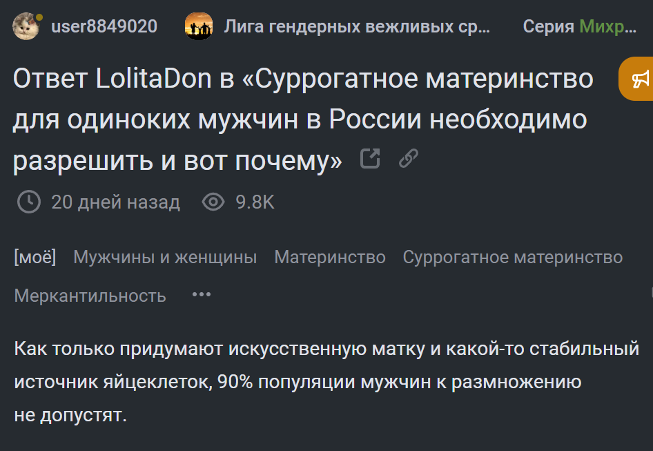Open the Серия Михр series link
Viewport: 653px width, 451px height.
click(579, 27)
